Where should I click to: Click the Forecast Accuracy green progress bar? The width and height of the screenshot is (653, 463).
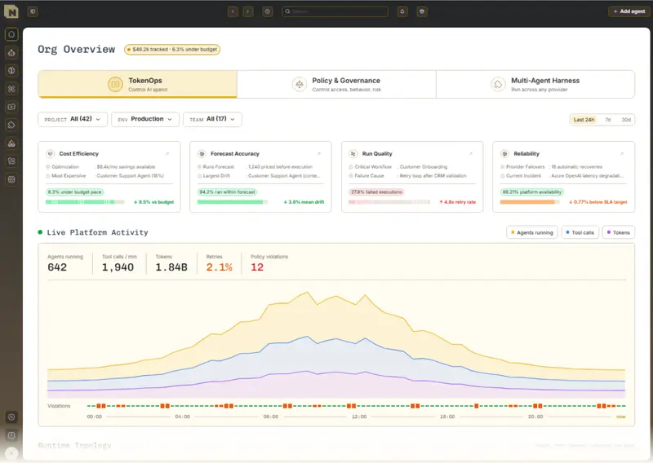(x=233, y=202)
